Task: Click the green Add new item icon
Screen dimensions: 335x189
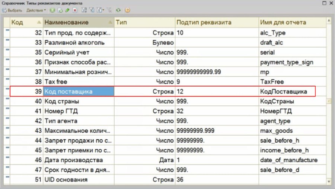Action: 52,10
